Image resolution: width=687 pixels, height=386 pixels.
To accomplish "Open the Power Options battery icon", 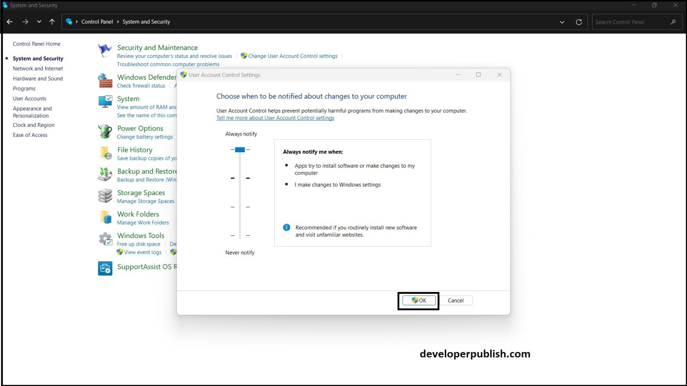I will pos(105,132).
